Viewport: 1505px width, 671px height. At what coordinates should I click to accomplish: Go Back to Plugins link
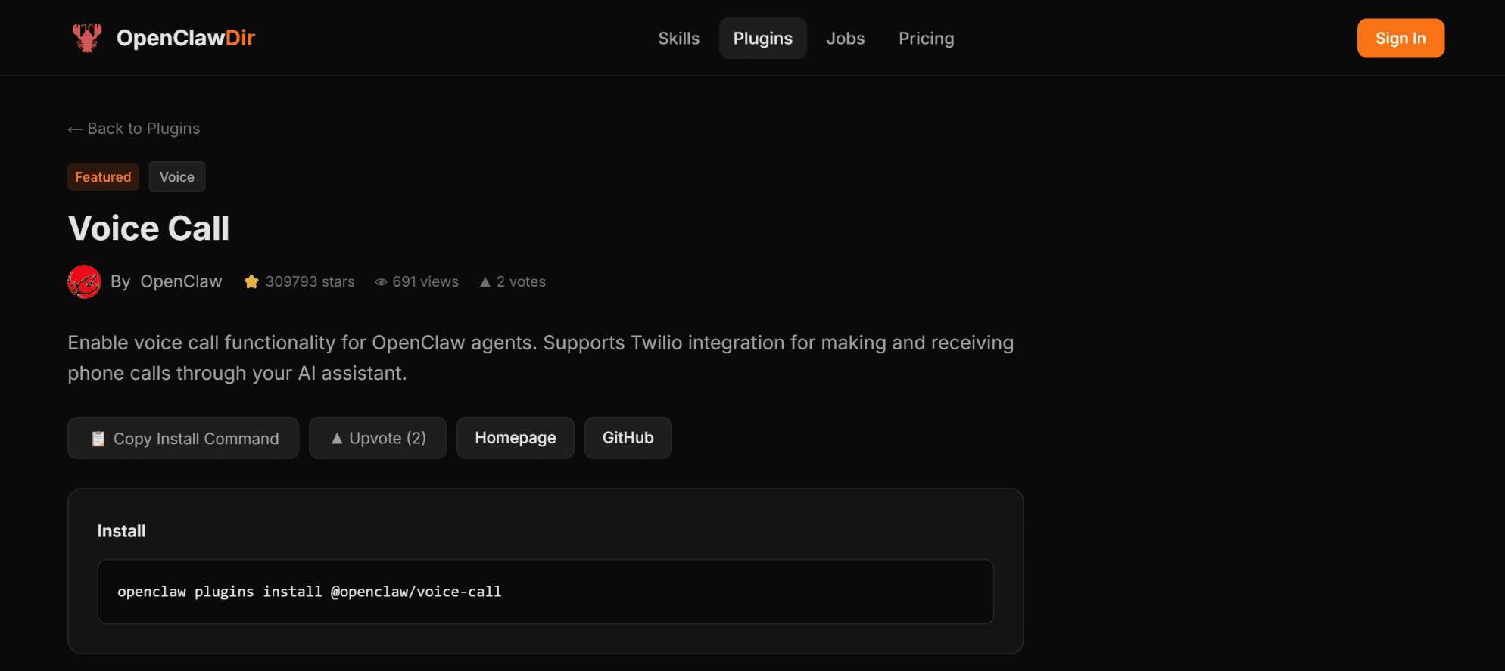click(134, 129)
